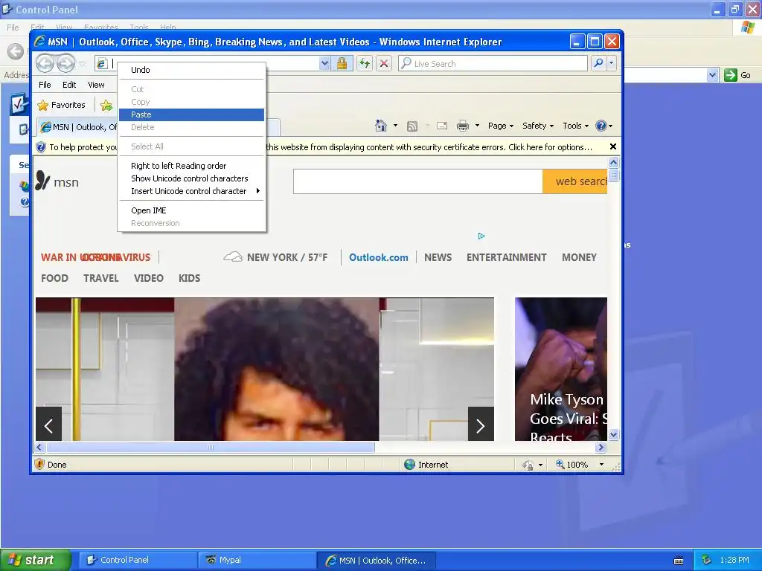762x571 pixels.
Task: Click the Home icon in command bar
Action: click(x=381, y=126)
